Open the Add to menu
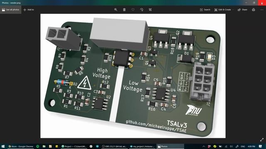The width and height of the screenshot is (266, 149). (29, 10)
